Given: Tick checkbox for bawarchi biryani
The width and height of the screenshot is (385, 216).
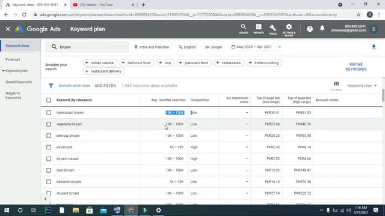Looking at the screenshot, I should click(x=49, y=182).
